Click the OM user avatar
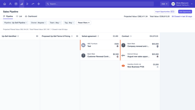This screenshot has width=195, height=110. pyautogui.click(x=173, y=4)
